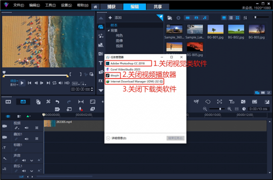Select the 纯色 background category

click(119, 35)
